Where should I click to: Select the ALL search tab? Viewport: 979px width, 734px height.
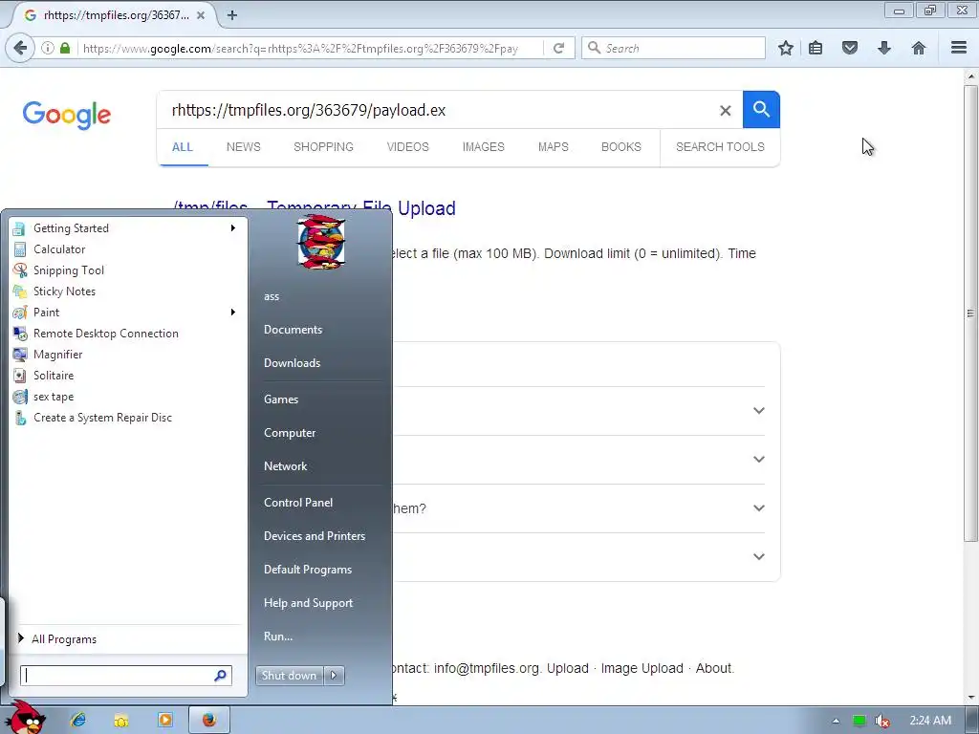[x=183, y=147]
